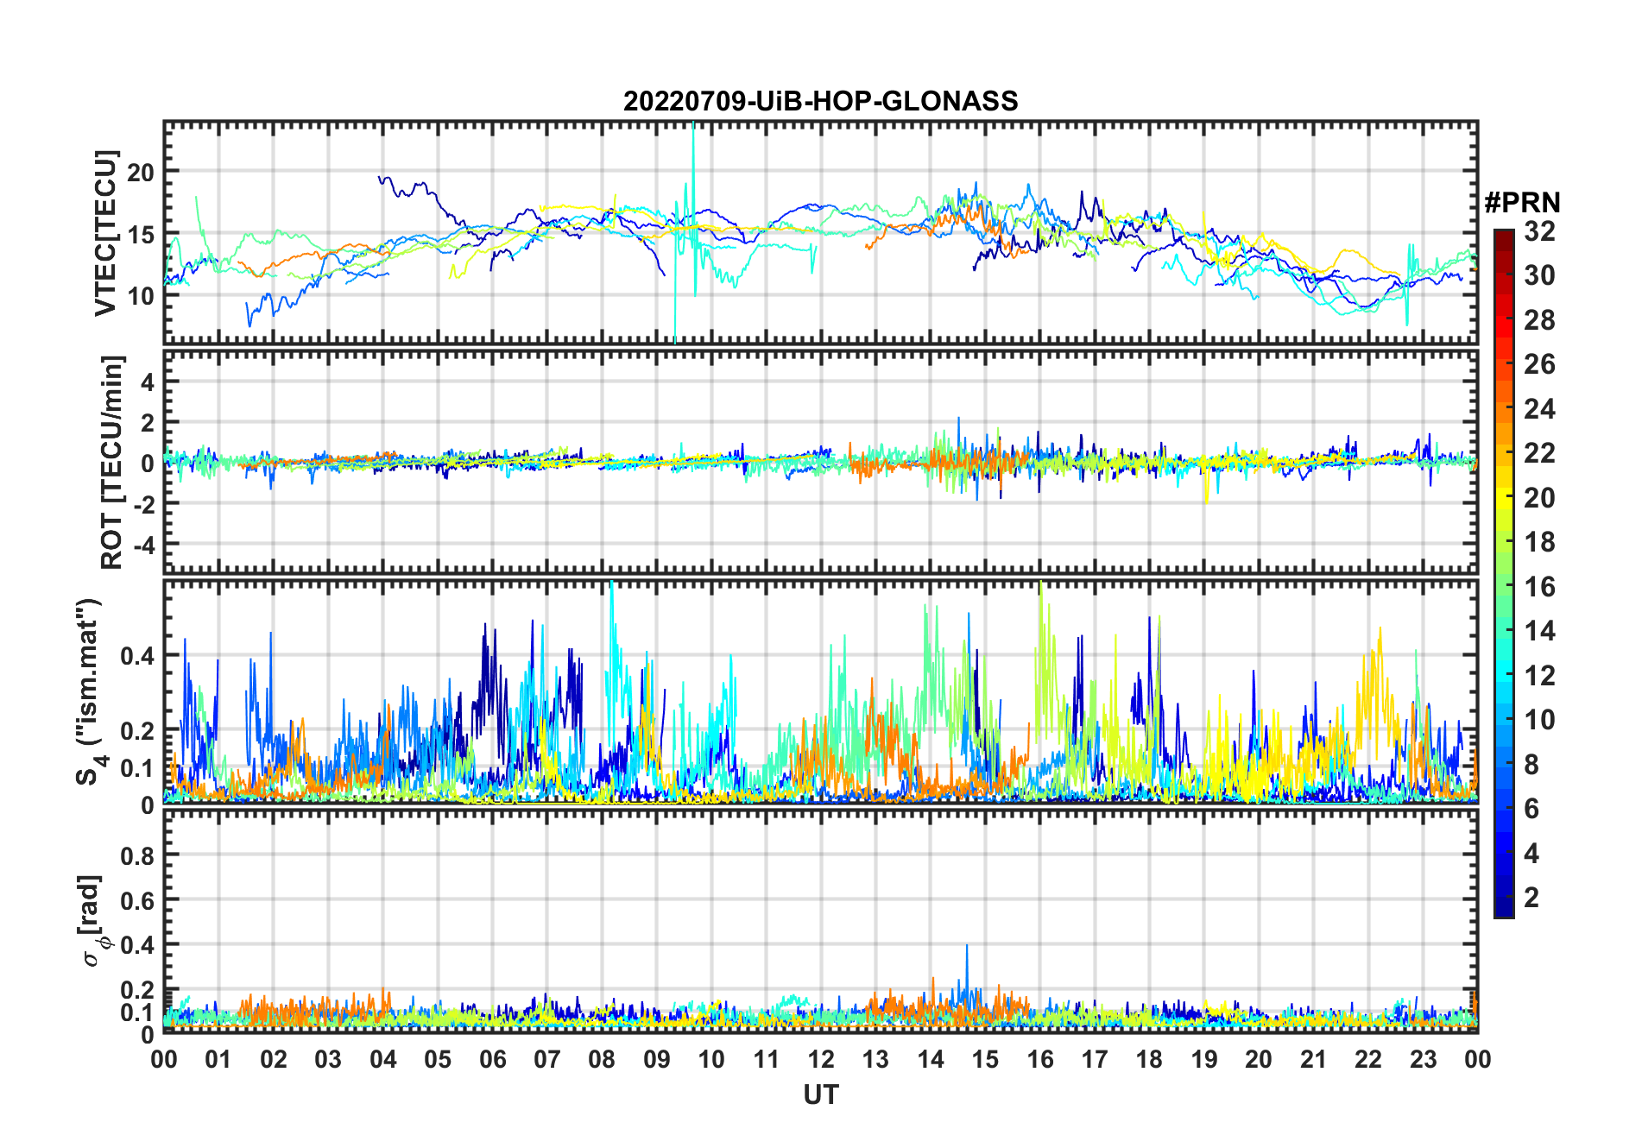This screenshot has width=1642, height=1148.
Task: Select the VTEC[TECU] y-axis label
Action: pos(105,233)
